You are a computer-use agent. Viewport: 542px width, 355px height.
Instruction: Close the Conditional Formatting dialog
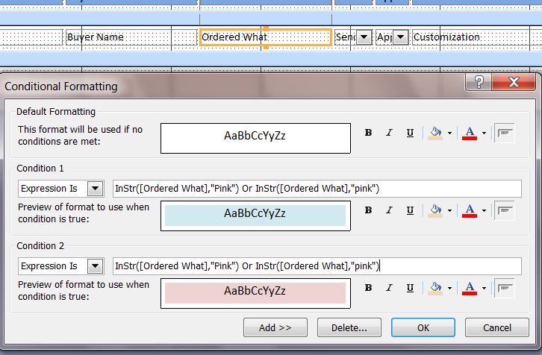[x=514, y=82]
